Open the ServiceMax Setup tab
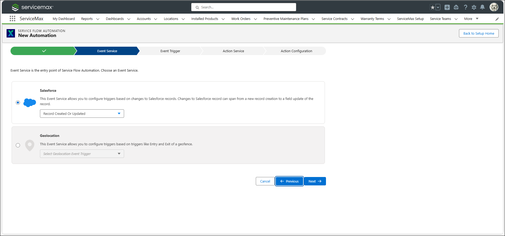Screen dimensions: 505x236 pos(410,19)
